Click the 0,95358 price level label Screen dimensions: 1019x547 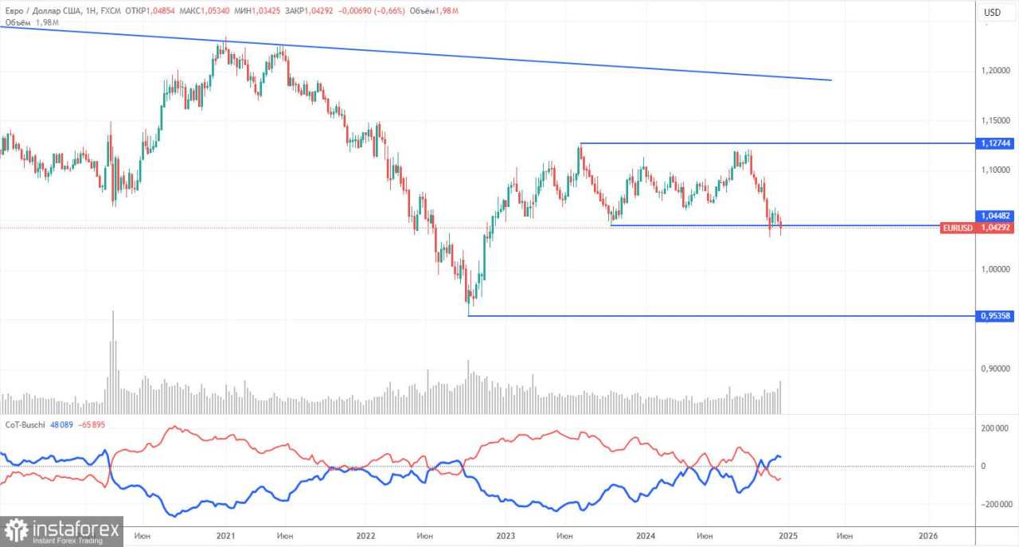[x=996, y=316]
